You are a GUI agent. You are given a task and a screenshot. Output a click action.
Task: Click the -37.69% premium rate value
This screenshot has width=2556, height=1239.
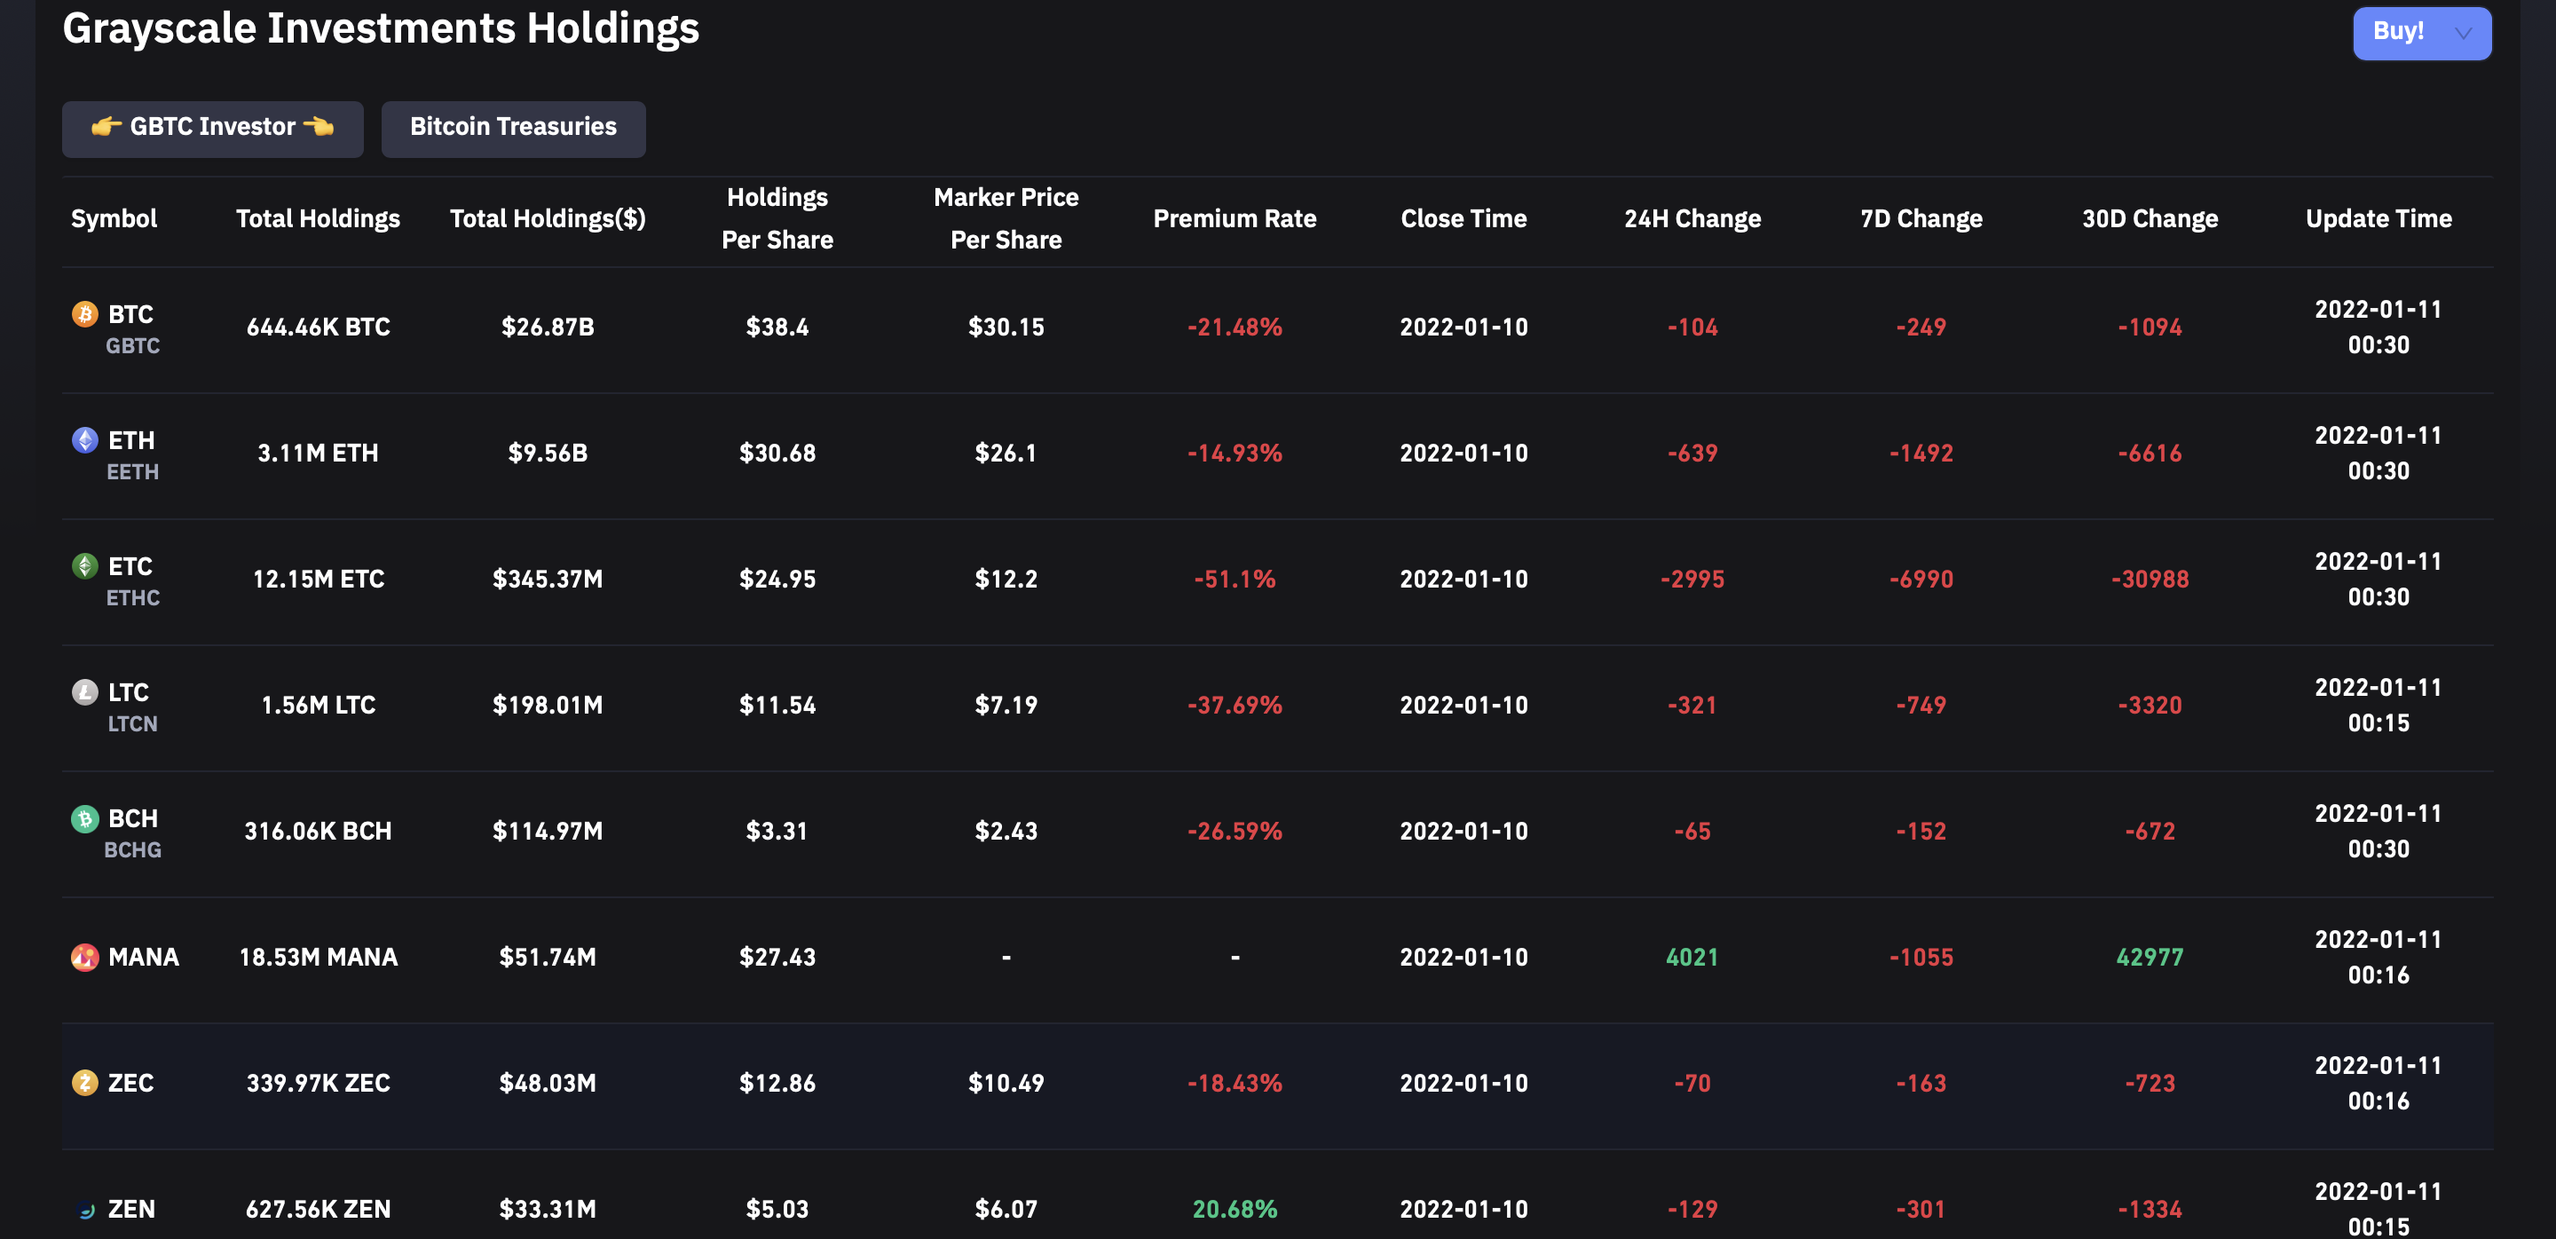(1235, 706)
